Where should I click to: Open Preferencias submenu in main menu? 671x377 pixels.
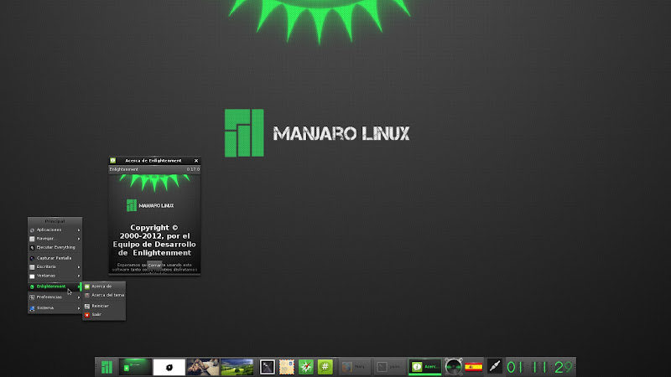55,297
